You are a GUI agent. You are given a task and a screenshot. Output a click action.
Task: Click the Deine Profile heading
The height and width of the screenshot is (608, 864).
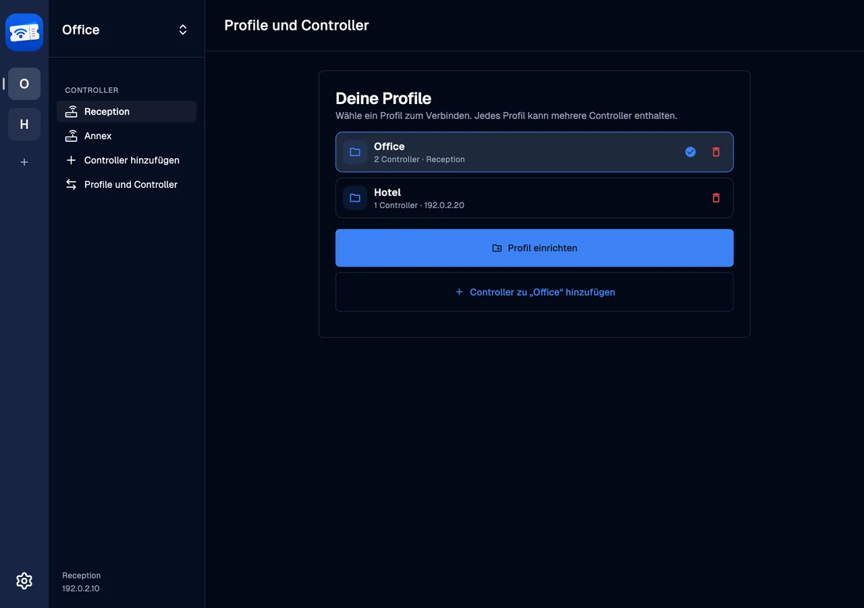coord(383,98)
